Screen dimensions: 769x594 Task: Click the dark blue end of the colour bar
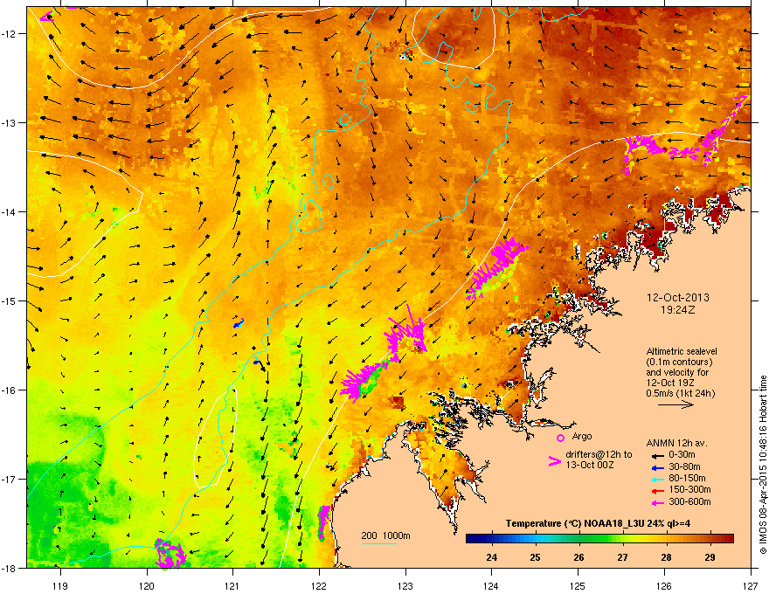(x=470, y=539)
